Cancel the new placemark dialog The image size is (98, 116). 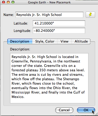[x=64, y=110]
